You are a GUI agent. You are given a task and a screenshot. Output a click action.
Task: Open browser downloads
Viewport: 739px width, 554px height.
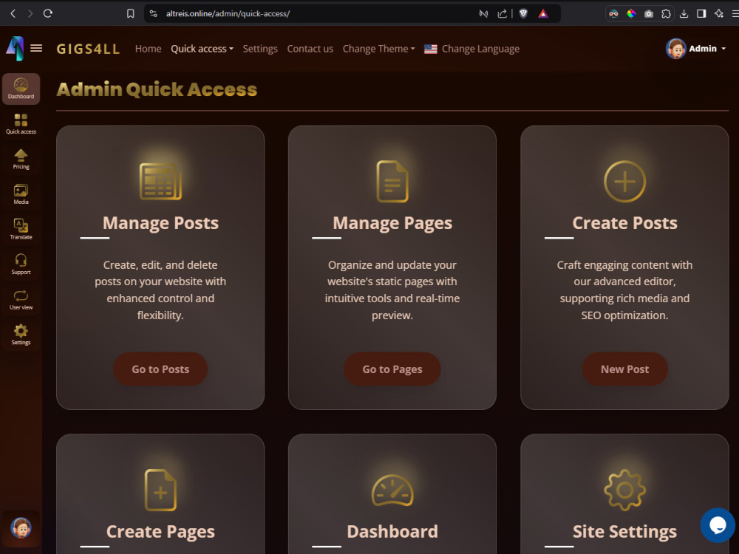pos(684,13)
